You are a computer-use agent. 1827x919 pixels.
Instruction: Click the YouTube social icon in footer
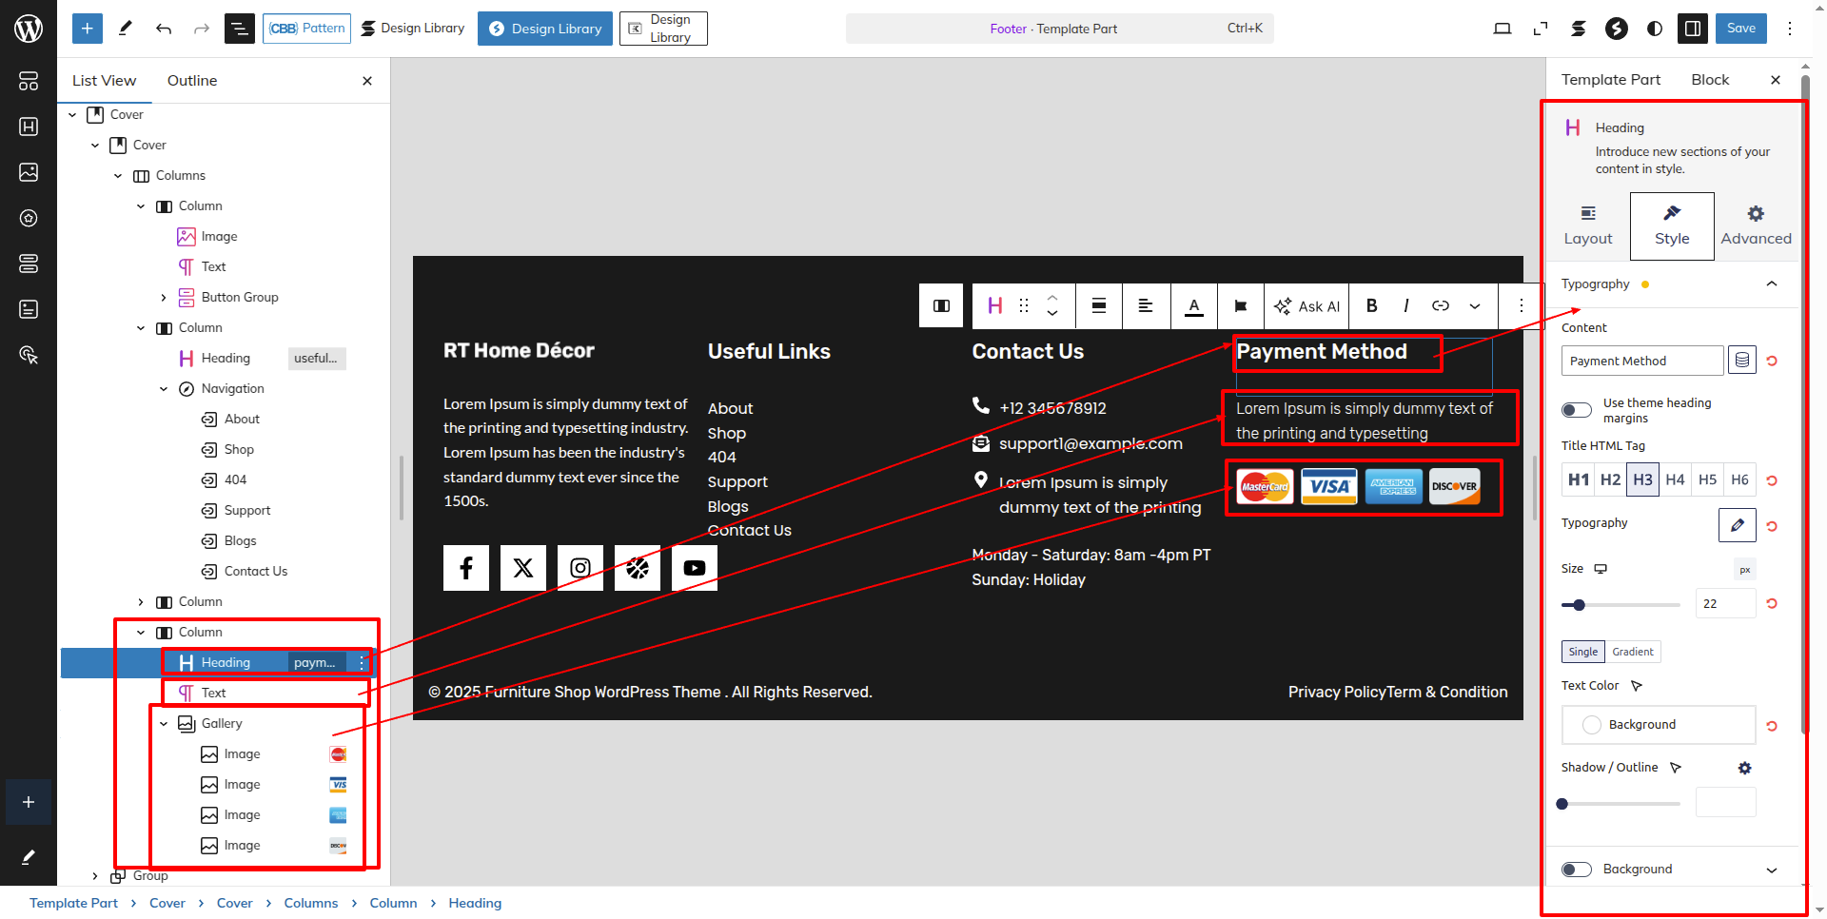pyautogui.click(x=695, y=568)
